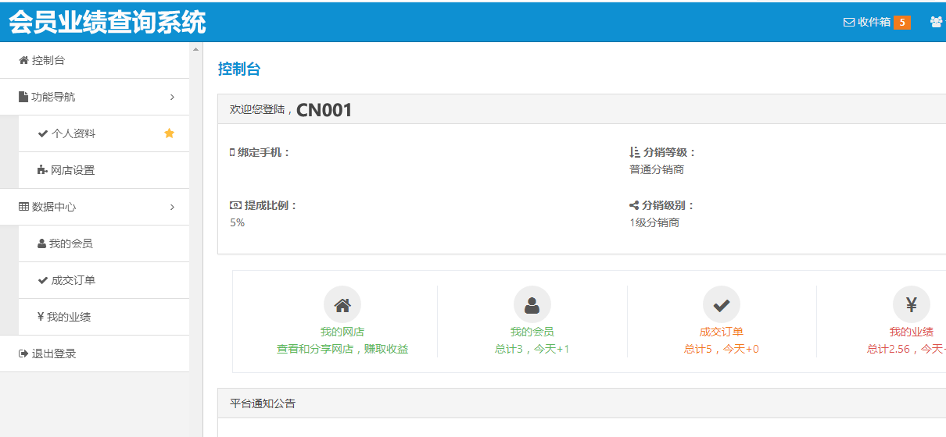Go to 我的会员 sidebar item
Image resolution: width=946 pixels, height=437 pixels.
(70, 243)
